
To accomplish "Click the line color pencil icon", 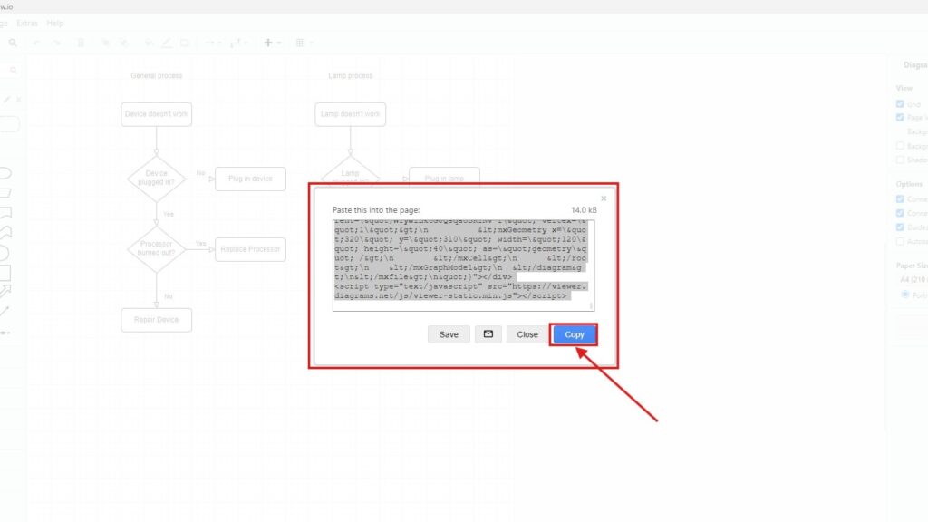I will coord(166,43).
